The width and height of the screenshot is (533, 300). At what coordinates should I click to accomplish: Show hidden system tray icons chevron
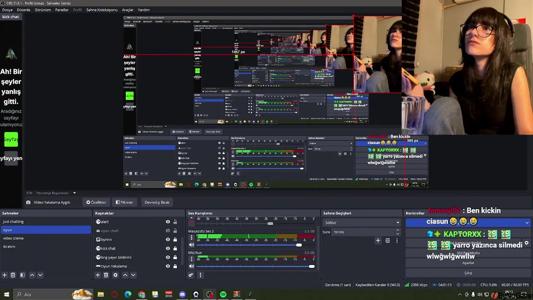click(460, 295)
